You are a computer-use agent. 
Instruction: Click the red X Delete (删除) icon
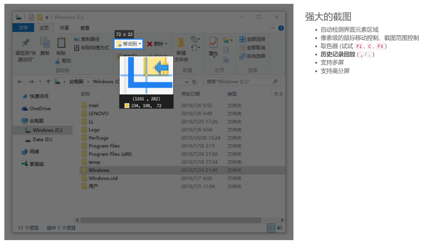150,44
